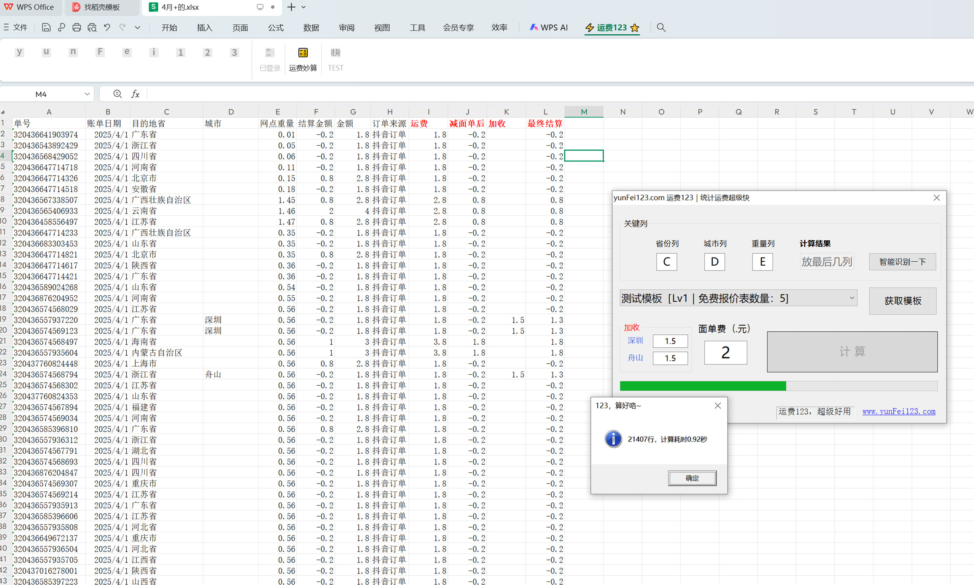
Task: Click the Name Box showing M4
Action: (x=41, y=94)
